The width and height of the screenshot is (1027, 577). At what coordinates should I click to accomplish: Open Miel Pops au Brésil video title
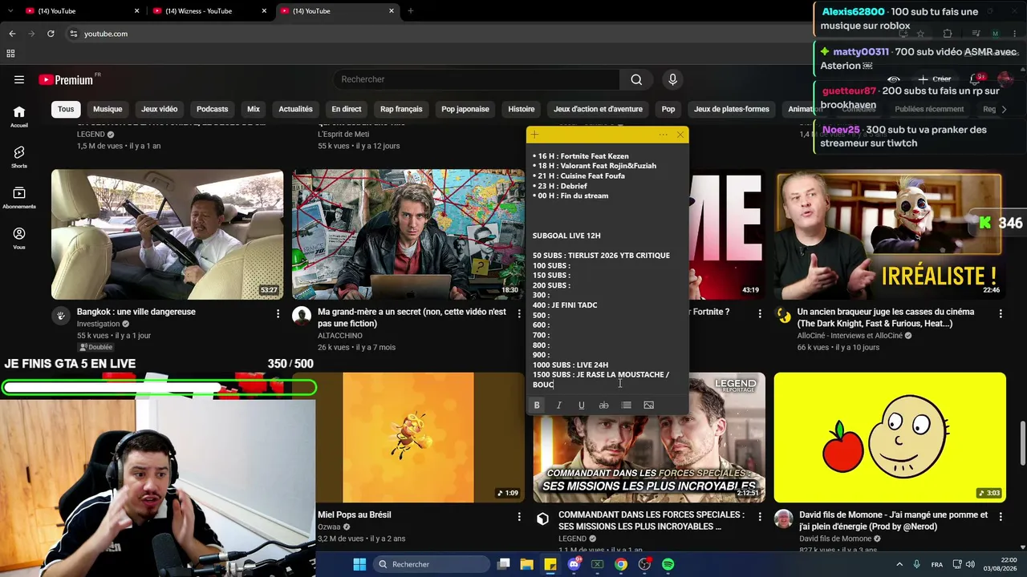tap(355, 515)
